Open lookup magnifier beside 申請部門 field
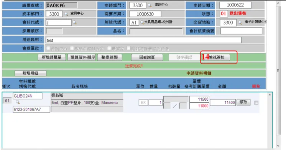Viewport: 286px width, 150px height. click(x=150, y=5)
